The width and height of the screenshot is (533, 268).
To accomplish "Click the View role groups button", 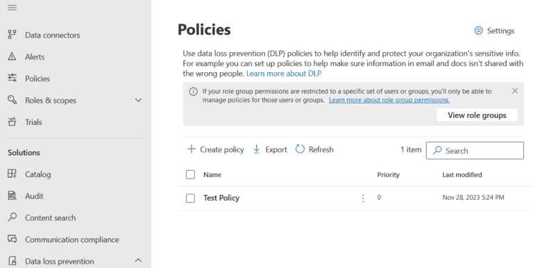I will pos(477,115).
